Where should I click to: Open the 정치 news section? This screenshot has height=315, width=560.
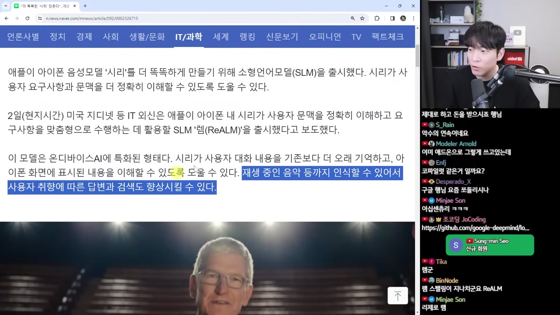coord(57,37)
